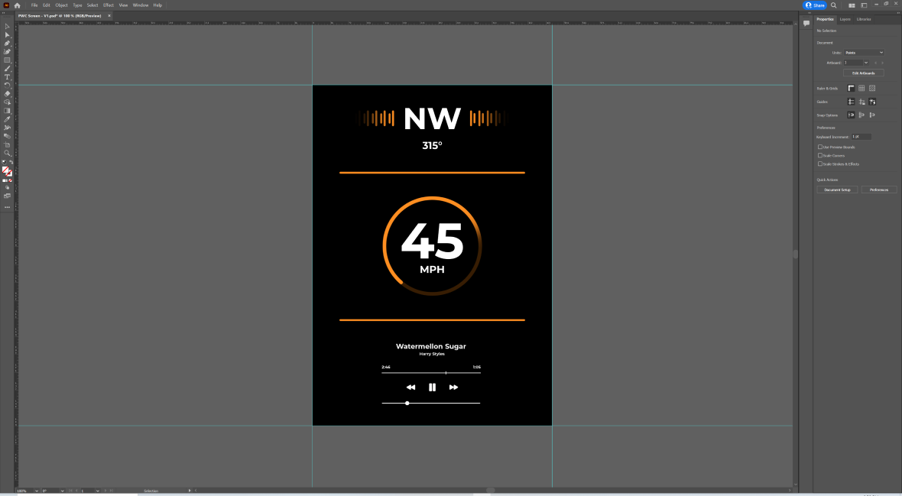
Task: Toggle Show Grid icon
Action: 861,88
